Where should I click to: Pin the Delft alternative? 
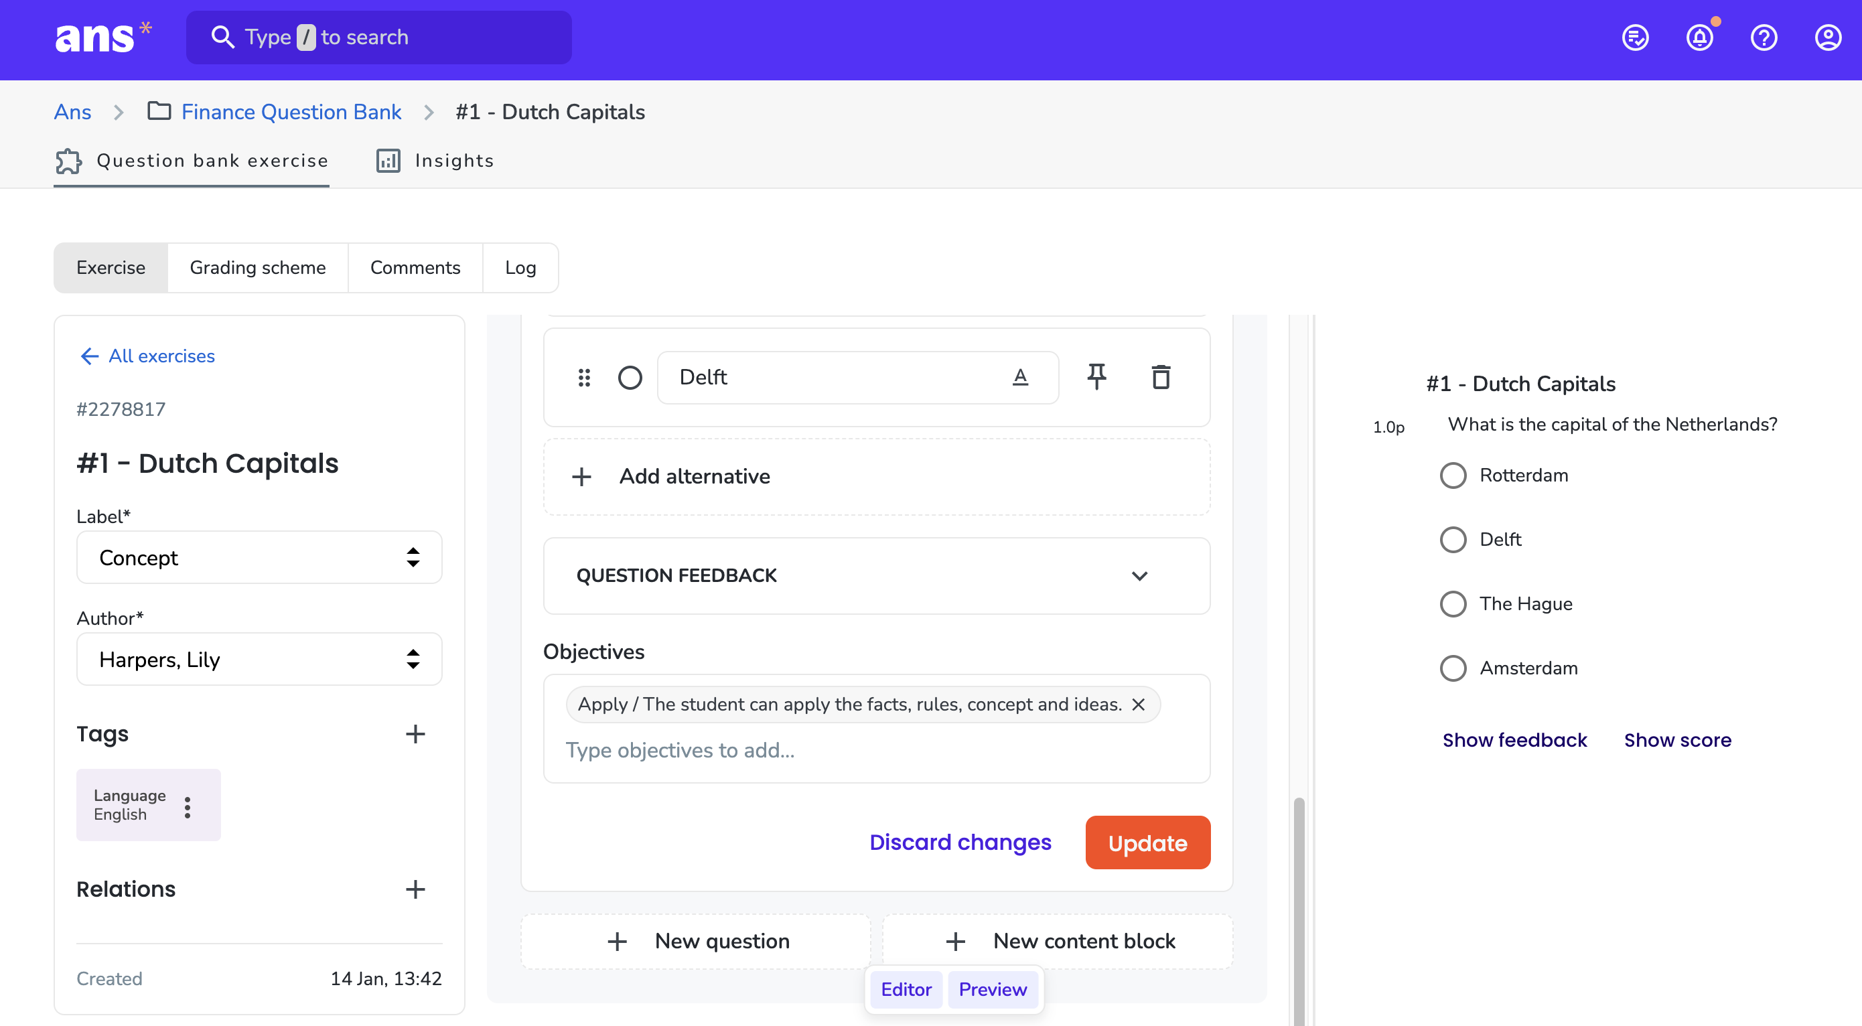pos(1096,376)
